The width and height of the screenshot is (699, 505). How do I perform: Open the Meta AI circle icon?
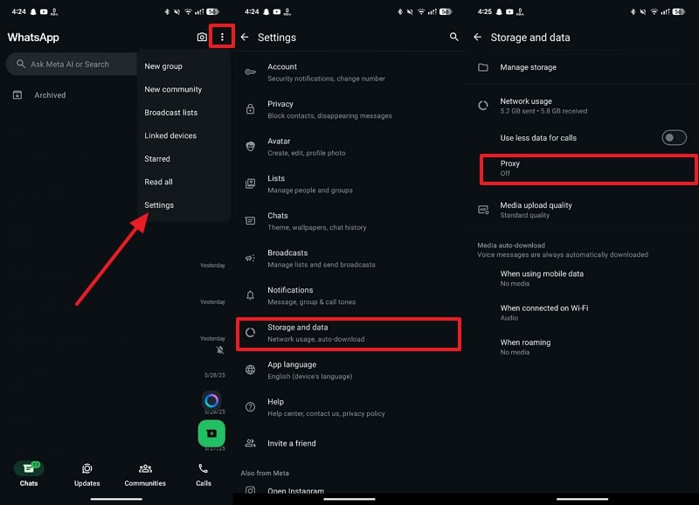tap(211, 401)
